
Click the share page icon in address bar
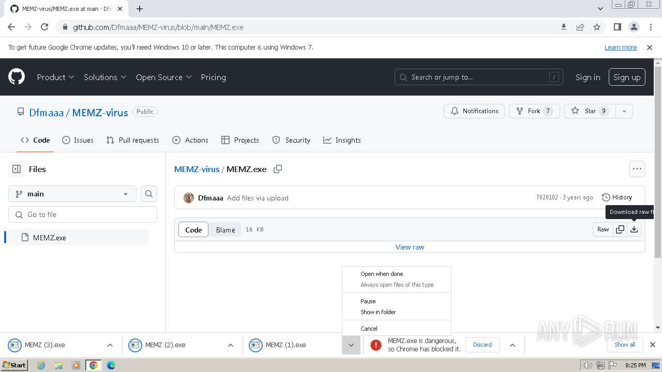pos(580,27)
